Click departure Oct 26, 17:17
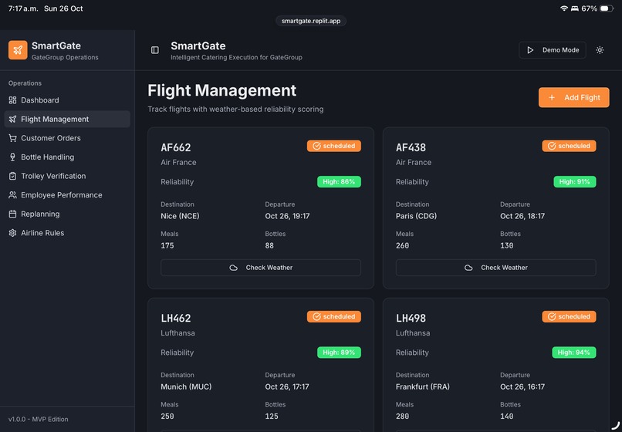 coord(287,386)
